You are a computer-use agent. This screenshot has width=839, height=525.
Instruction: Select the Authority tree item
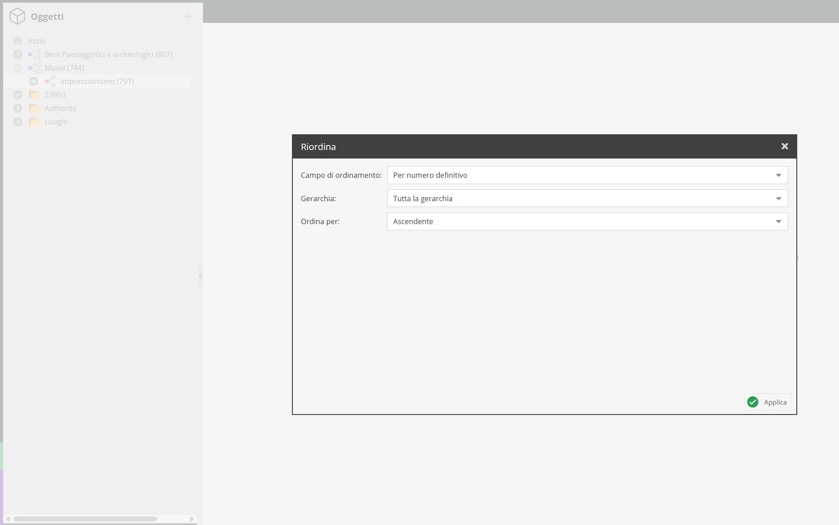(x=60, y=108)
